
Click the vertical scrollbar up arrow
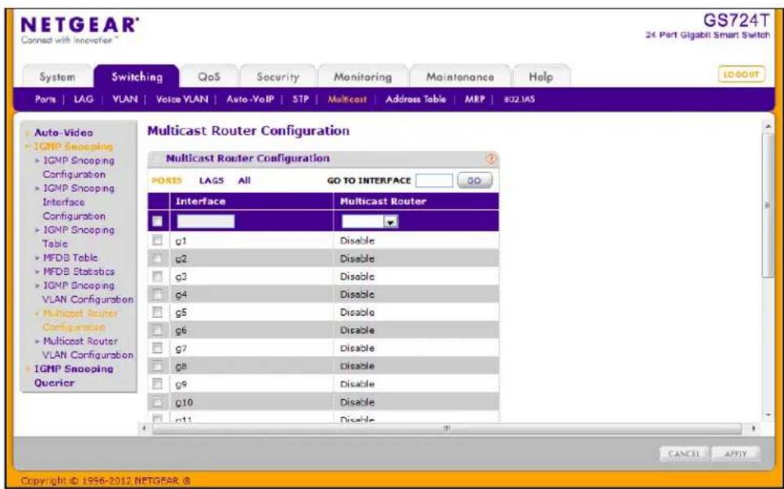pyautogui.click(x=768, y=127)
